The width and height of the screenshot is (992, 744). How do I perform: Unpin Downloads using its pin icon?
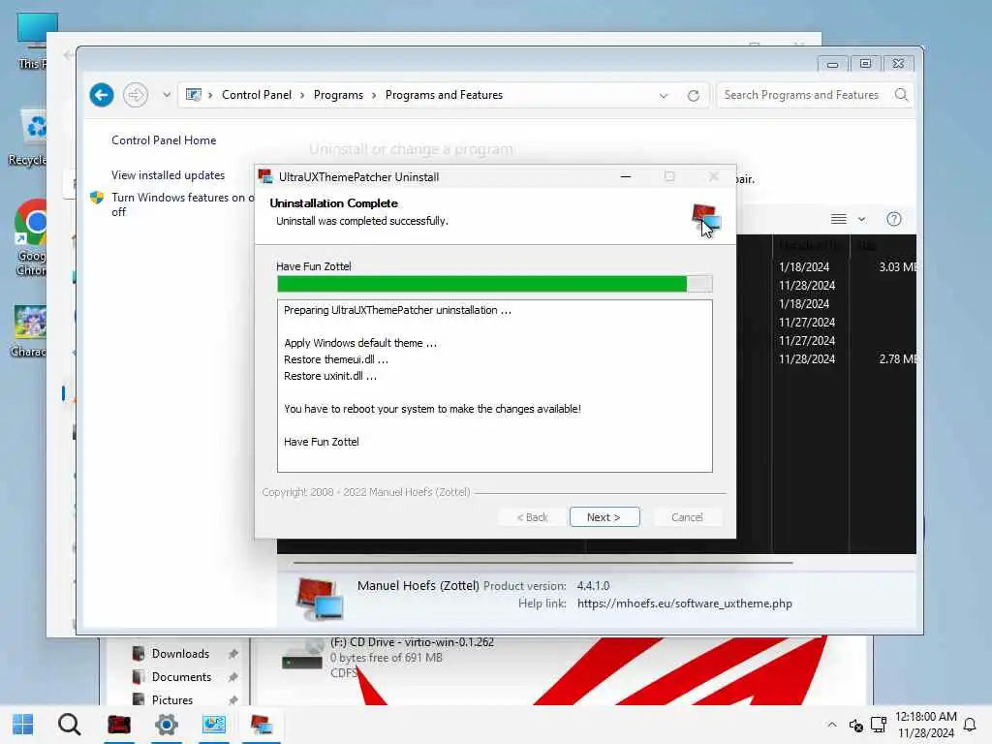point(232,654)
